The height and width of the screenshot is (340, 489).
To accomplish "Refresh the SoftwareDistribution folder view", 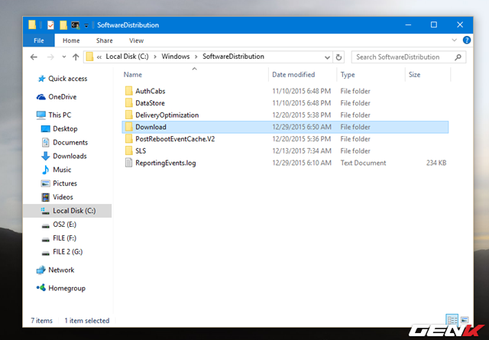I will (344, 57).
